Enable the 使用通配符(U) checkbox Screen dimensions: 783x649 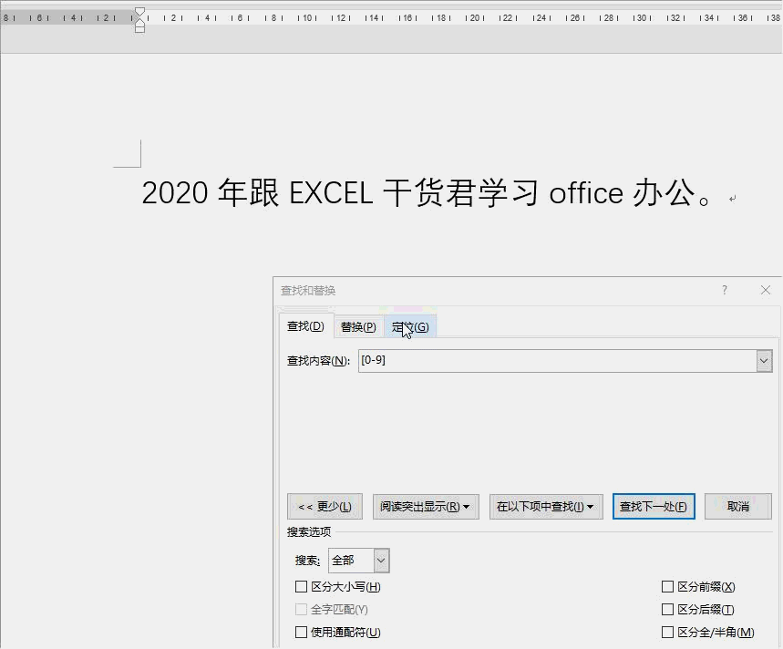pyautogui.click(x=301, y=633)
